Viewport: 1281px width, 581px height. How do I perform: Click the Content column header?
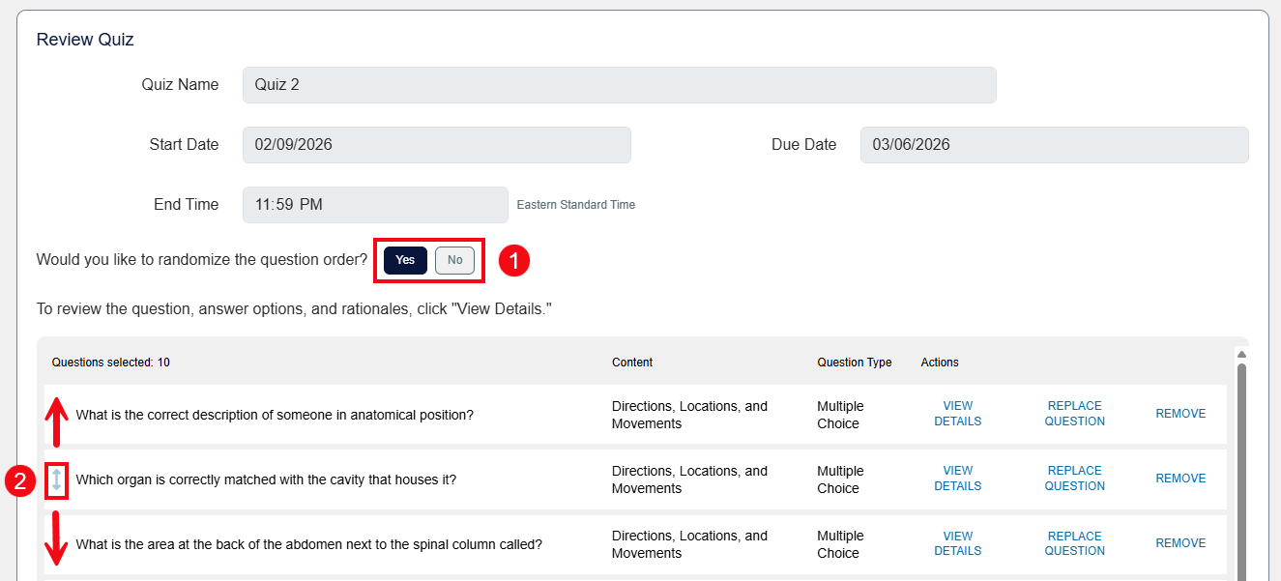632,362
